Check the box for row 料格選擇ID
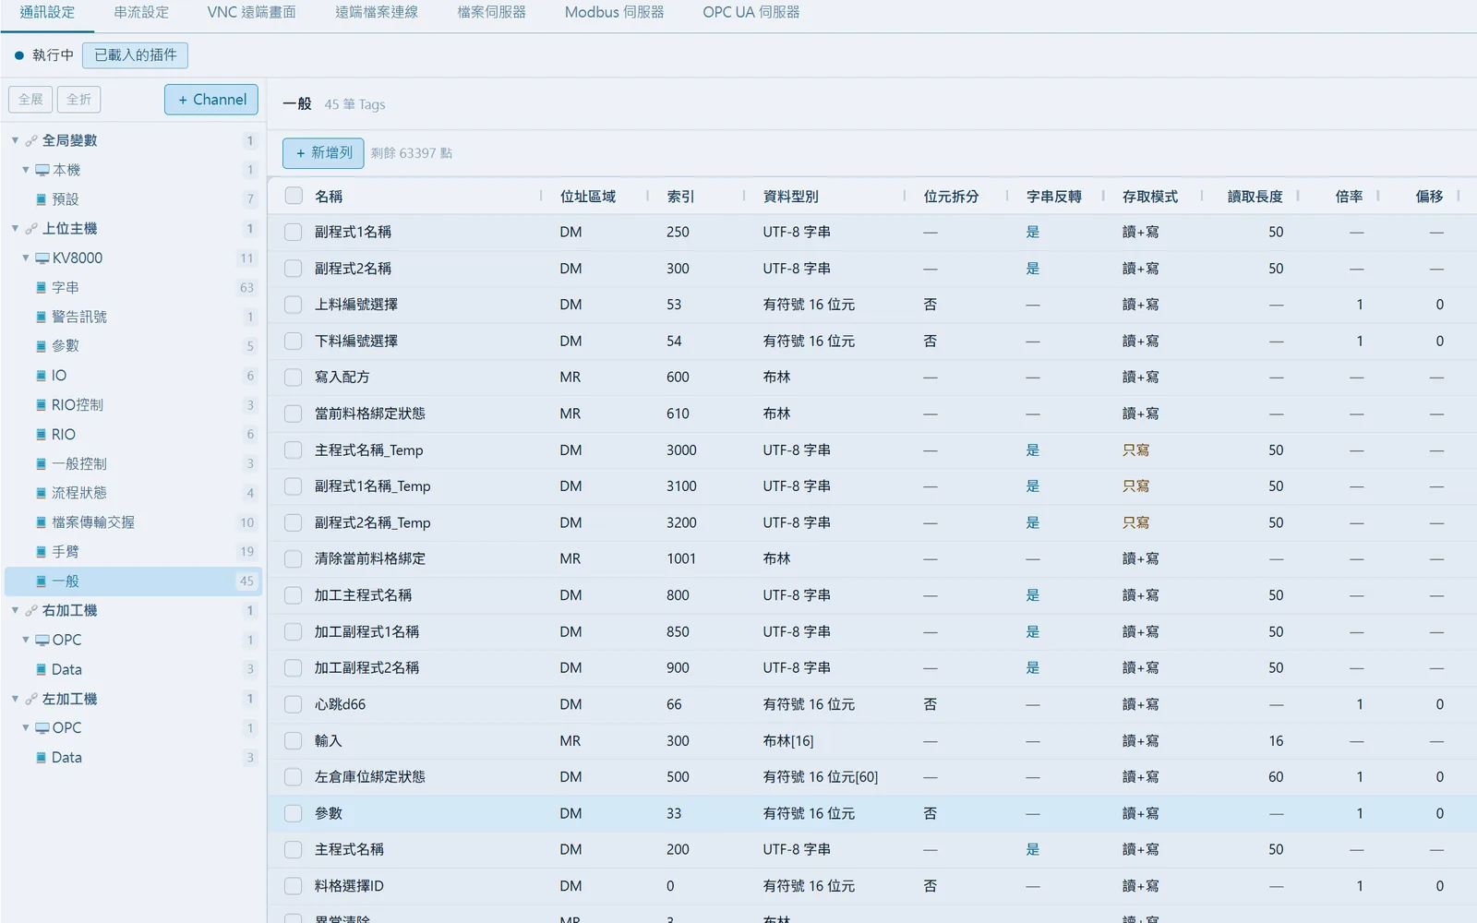The height and width of the screenshot is (923, 1477). coord(294,886)
